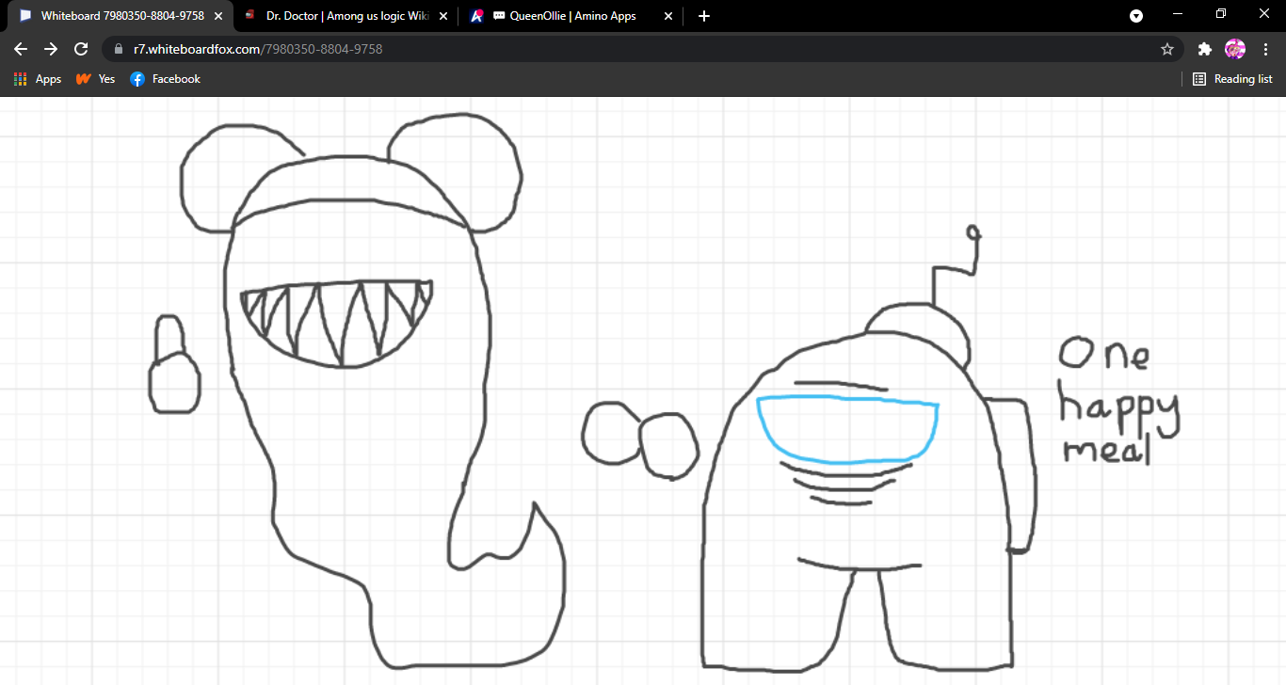Open the Facebook bookmark

point(166,79)
